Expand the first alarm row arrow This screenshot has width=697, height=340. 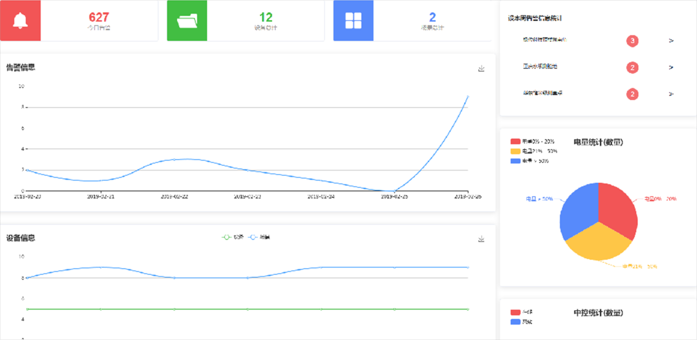coord(671,41)
